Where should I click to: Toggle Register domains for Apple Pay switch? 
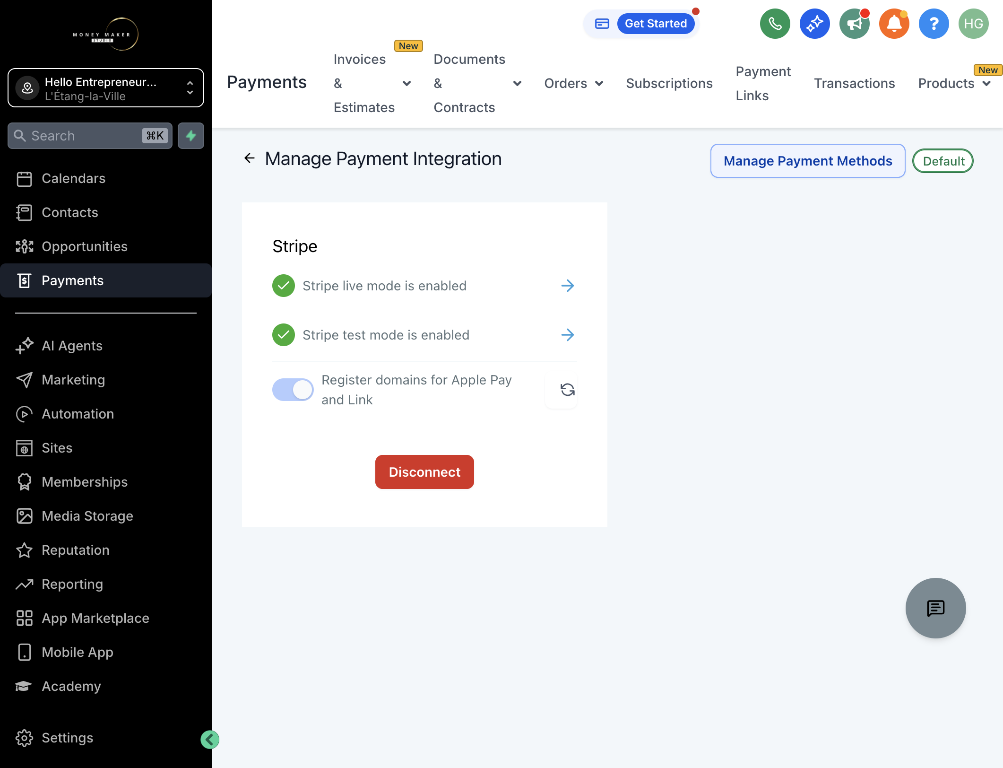(x=293, y=390)
